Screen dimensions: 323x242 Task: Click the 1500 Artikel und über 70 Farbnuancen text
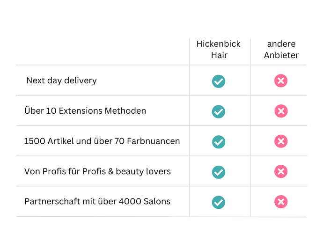tap(102, 141)
